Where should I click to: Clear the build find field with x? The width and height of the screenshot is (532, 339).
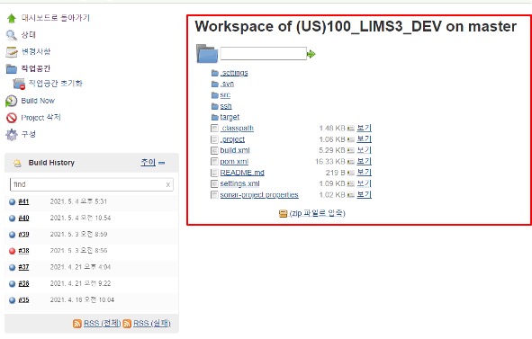tap(168, 184)
